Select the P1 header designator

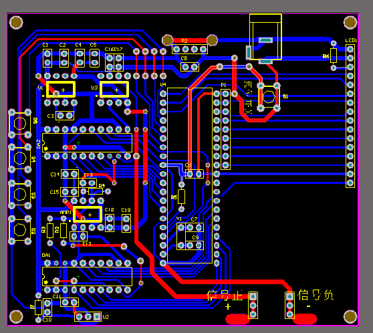223,85
